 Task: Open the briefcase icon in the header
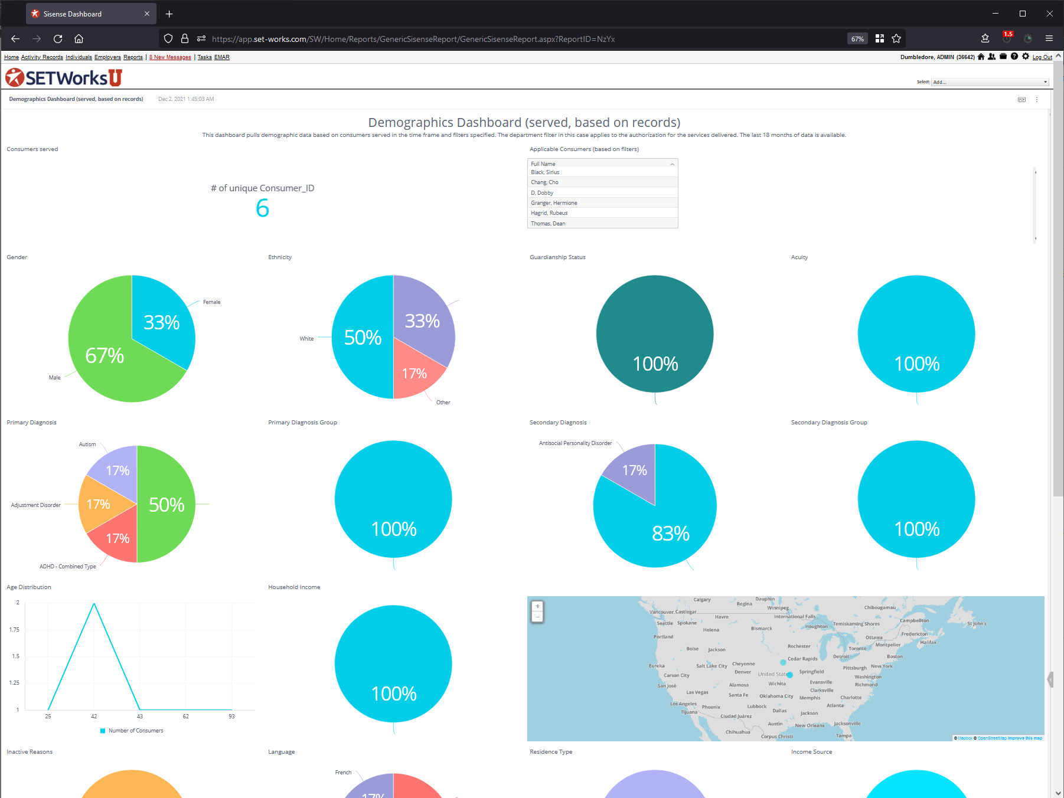click(1003, 57)
